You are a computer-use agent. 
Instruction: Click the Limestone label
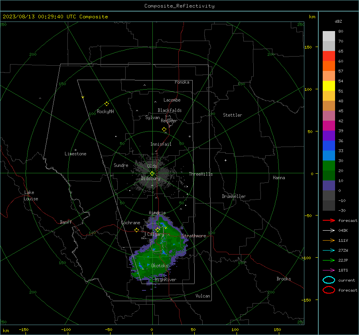point(75,154)
